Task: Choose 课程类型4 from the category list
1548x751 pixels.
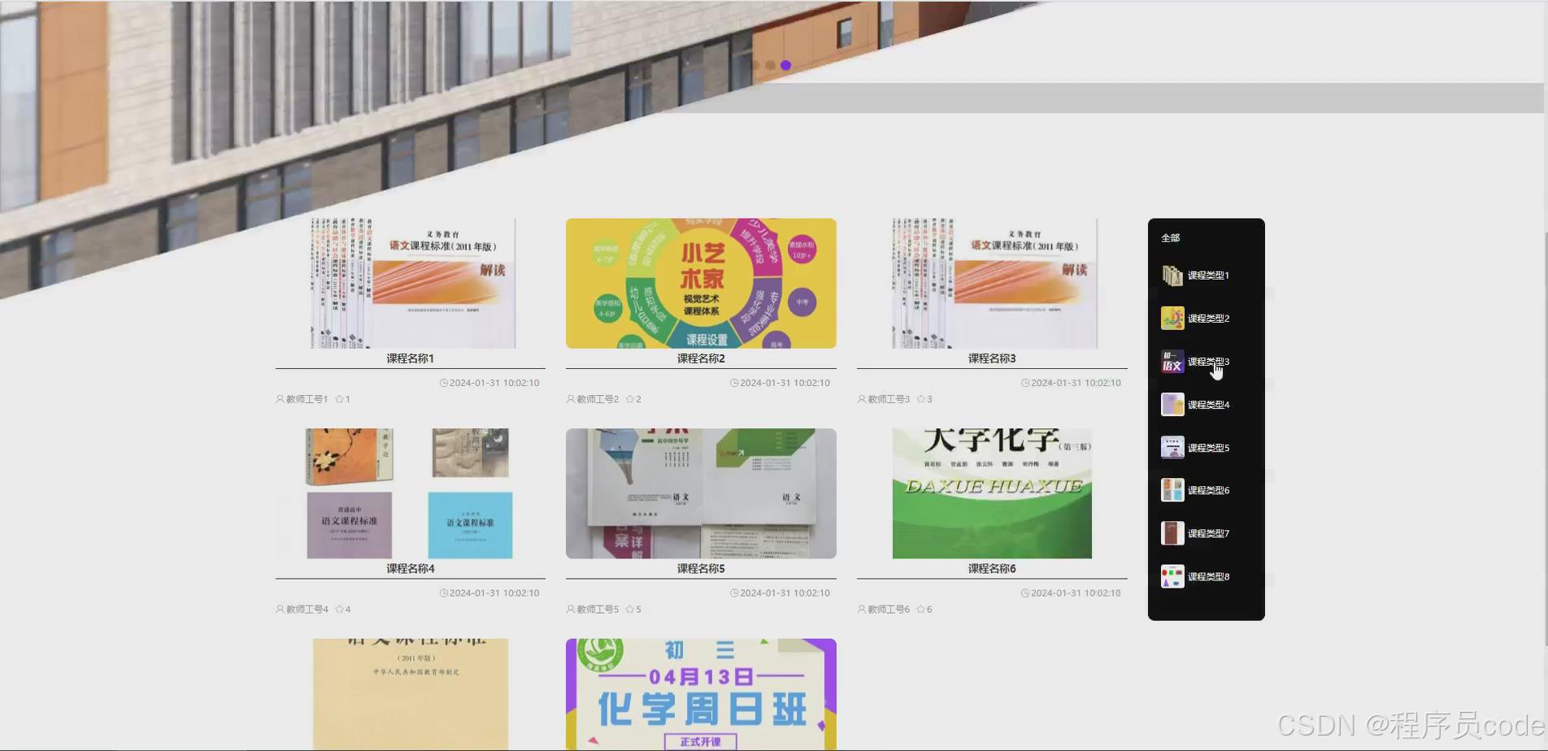Action: point(1172,404)
